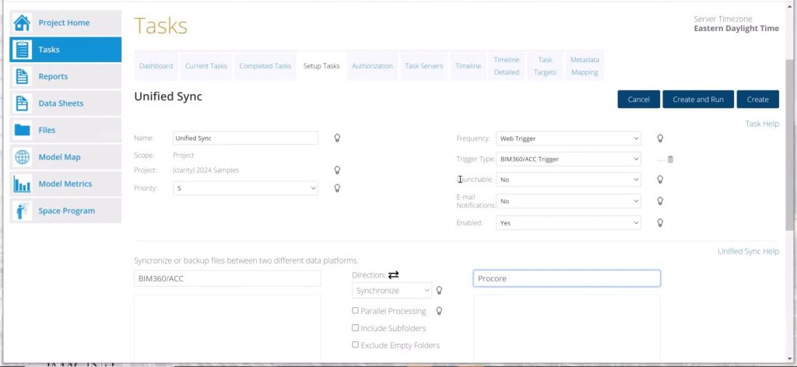Open the Trigger Type dropdown
The image size is (797, 367).
pos(568,159)
